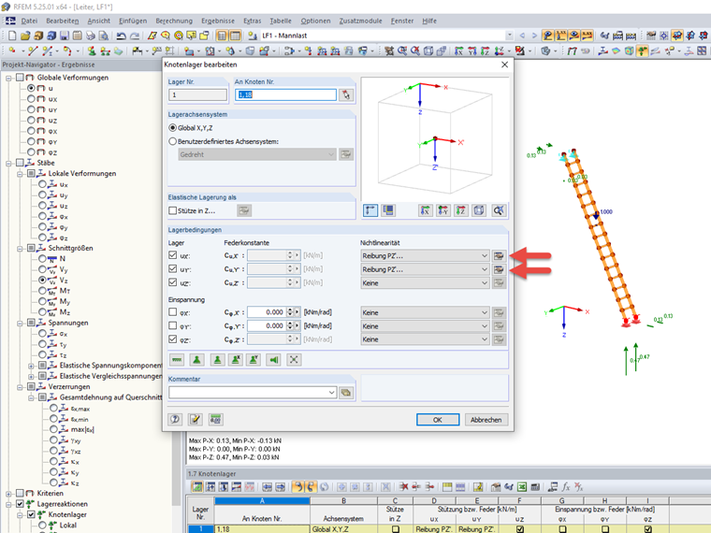Open the Bearbeiten menu
The height and width of the screenshot is (533, 711).
coord(62,21)
